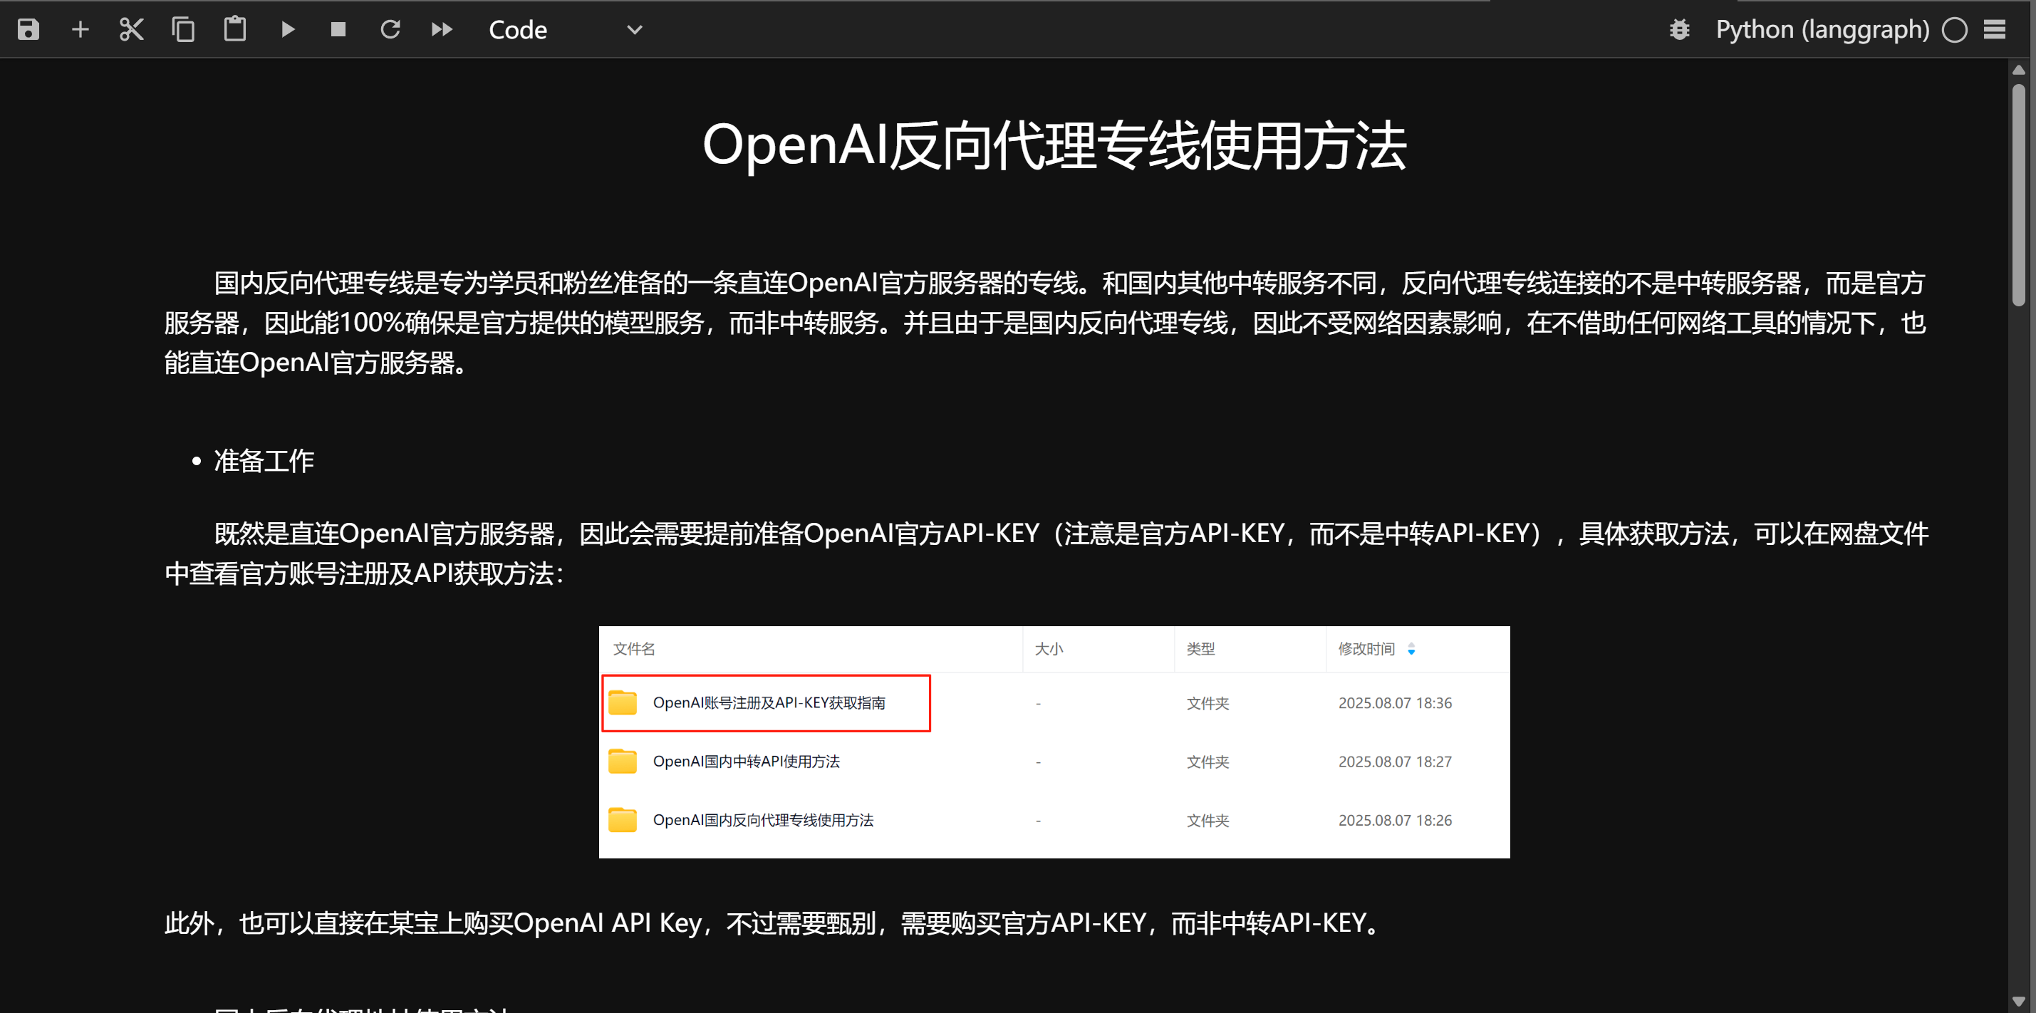Click the 修改时间 sort column header
2036x1013 pixels.
pos(1366,649)
